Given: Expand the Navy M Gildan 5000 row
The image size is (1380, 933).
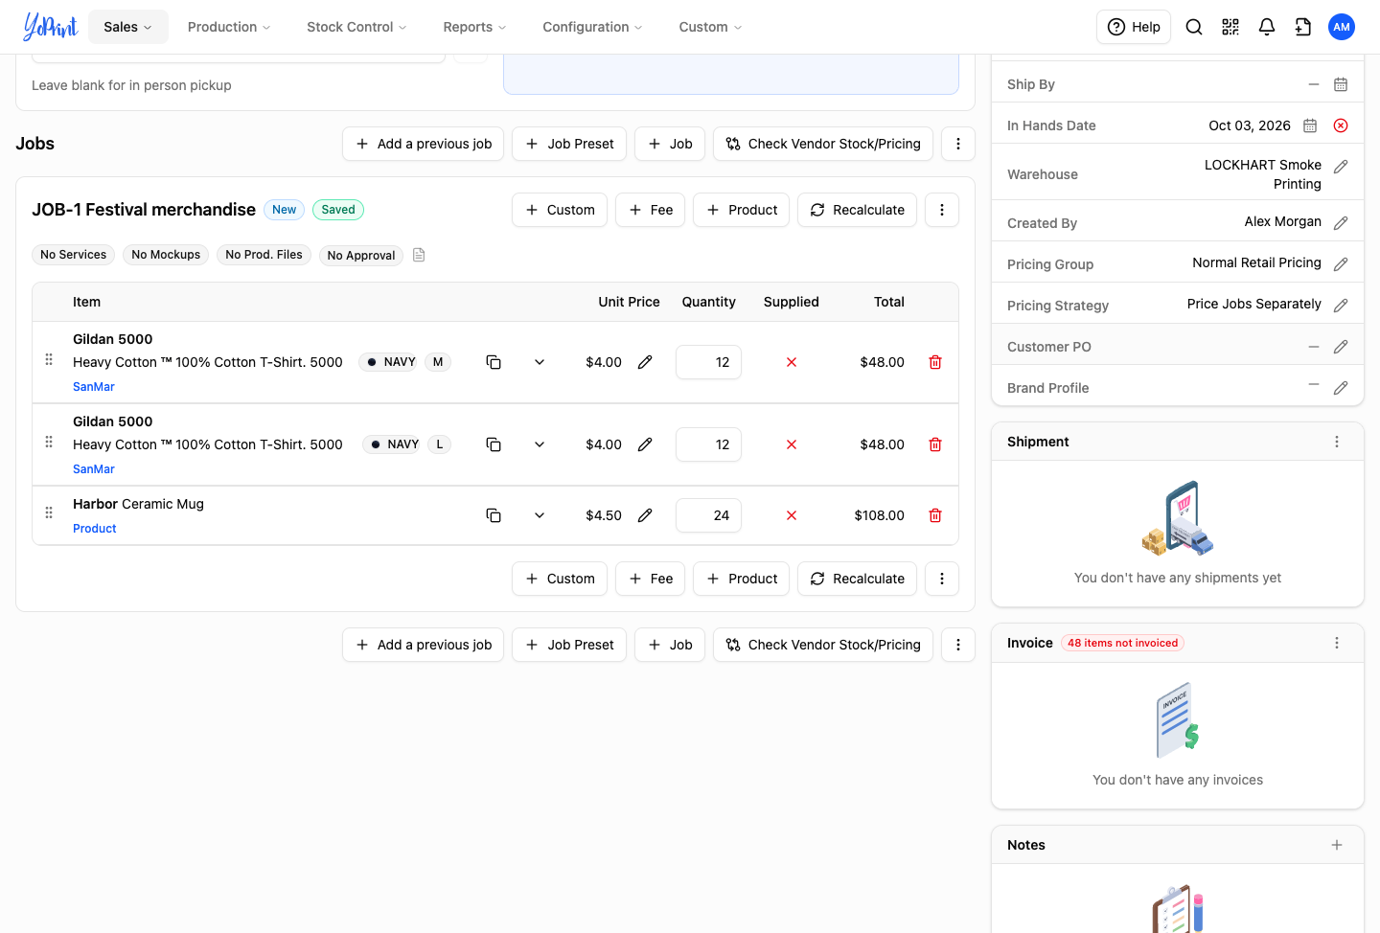Looking at the screenshot, I should coord(540,362).
